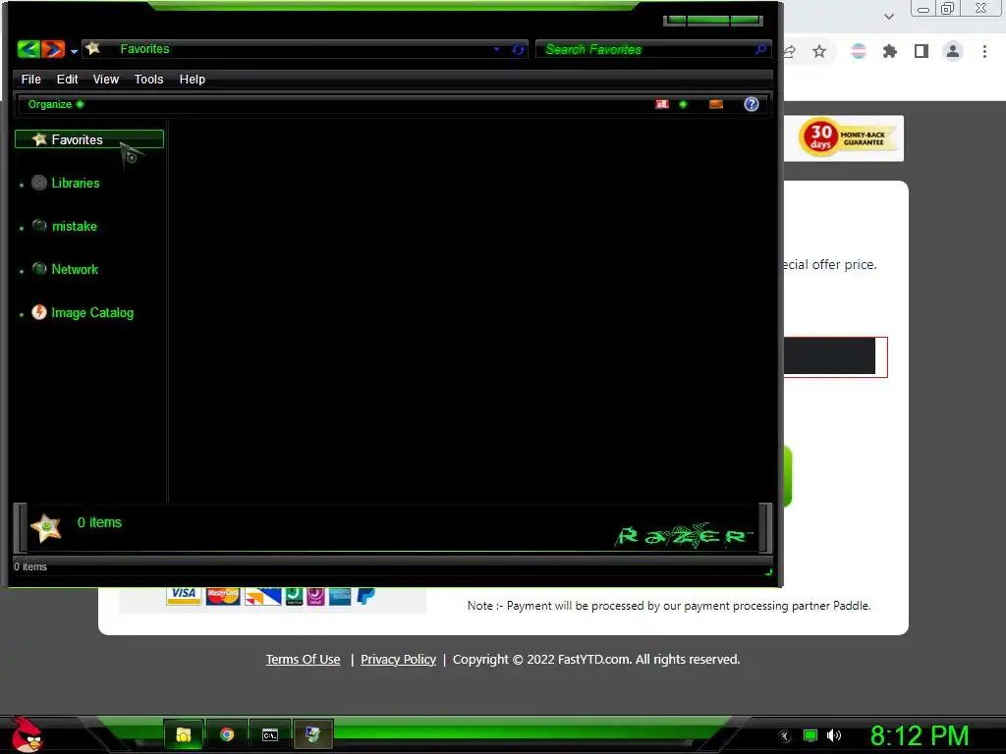The width and height of the screenshot is (1006, 754).
Task: Click into the Search Favorites field
Action: click(644, 49)
